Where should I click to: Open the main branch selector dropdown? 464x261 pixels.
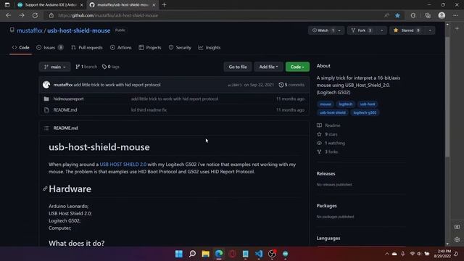click(55, 67)
